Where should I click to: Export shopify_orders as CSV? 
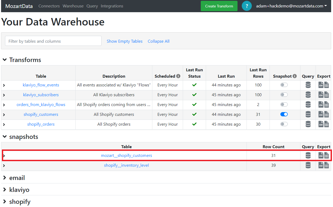tap(321, 124)
